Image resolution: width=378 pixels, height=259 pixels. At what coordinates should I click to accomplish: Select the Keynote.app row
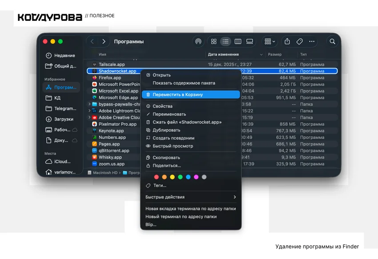(212, 131)
